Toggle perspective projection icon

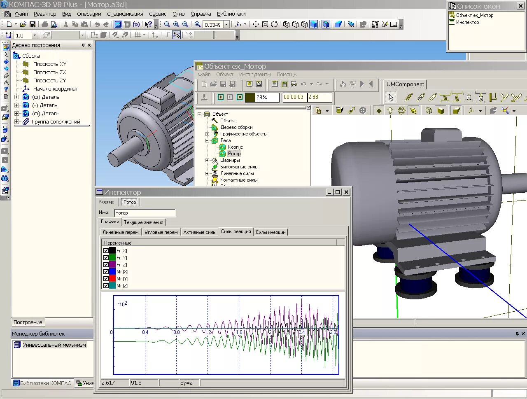pyautogui.click(x=338, y=25)
